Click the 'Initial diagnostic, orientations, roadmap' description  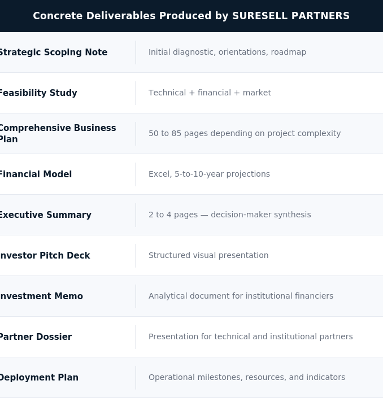(227, 52)
